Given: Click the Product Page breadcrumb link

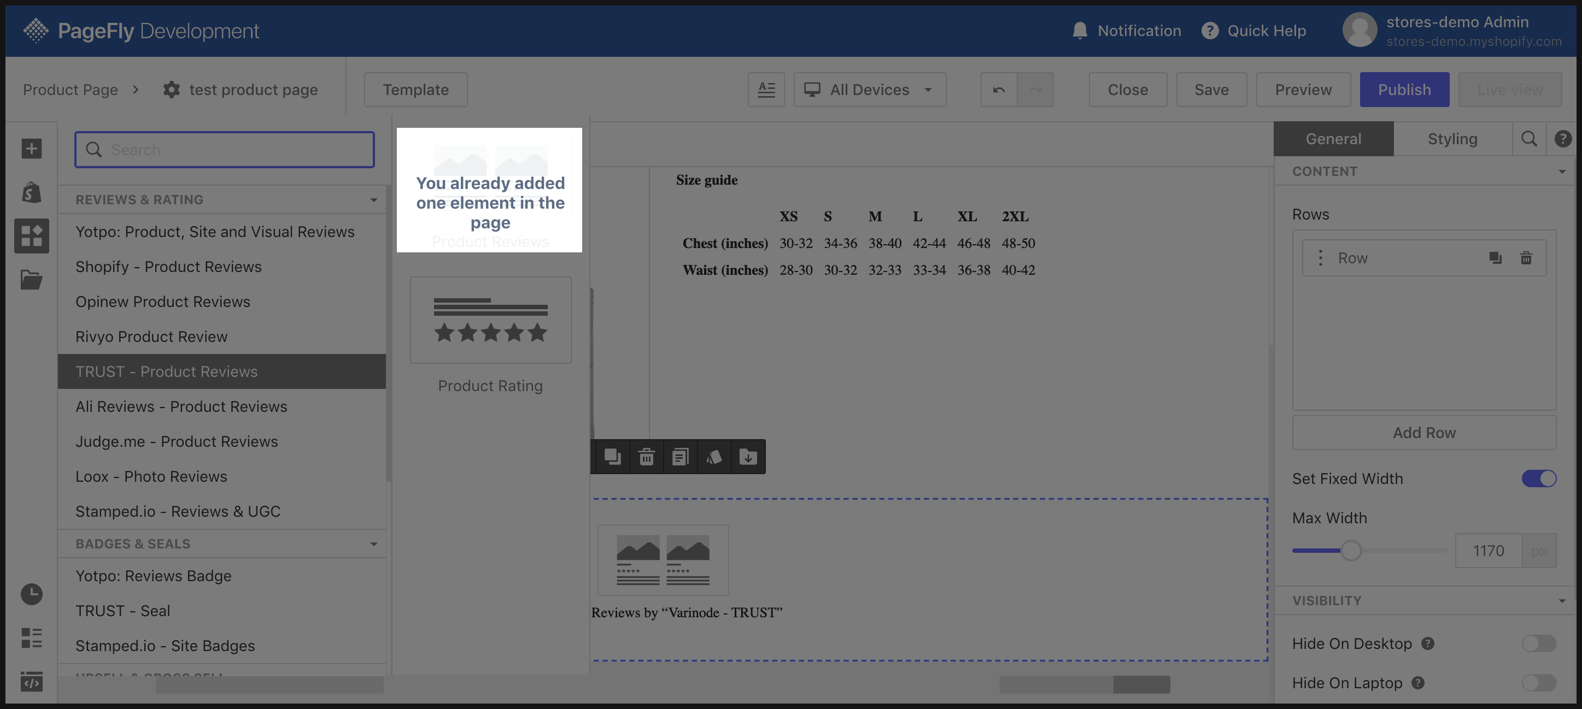Looking at the screenshot, I should [70, 90].
